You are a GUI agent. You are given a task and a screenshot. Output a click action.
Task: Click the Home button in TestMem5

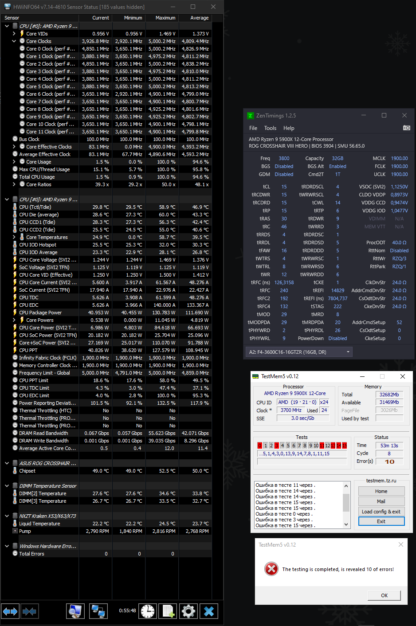(x=381, y=491)
